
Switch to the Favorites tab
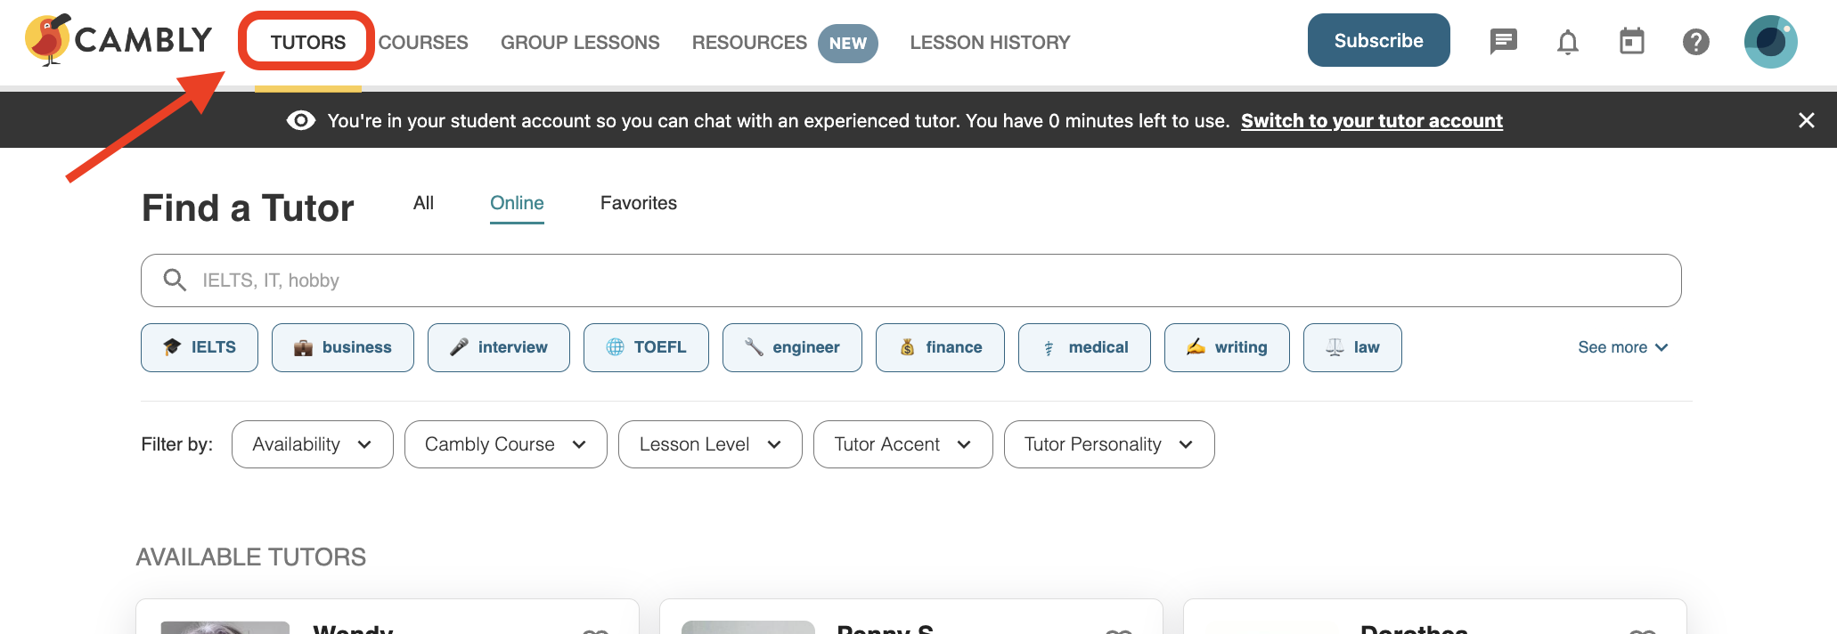[639, 203]
